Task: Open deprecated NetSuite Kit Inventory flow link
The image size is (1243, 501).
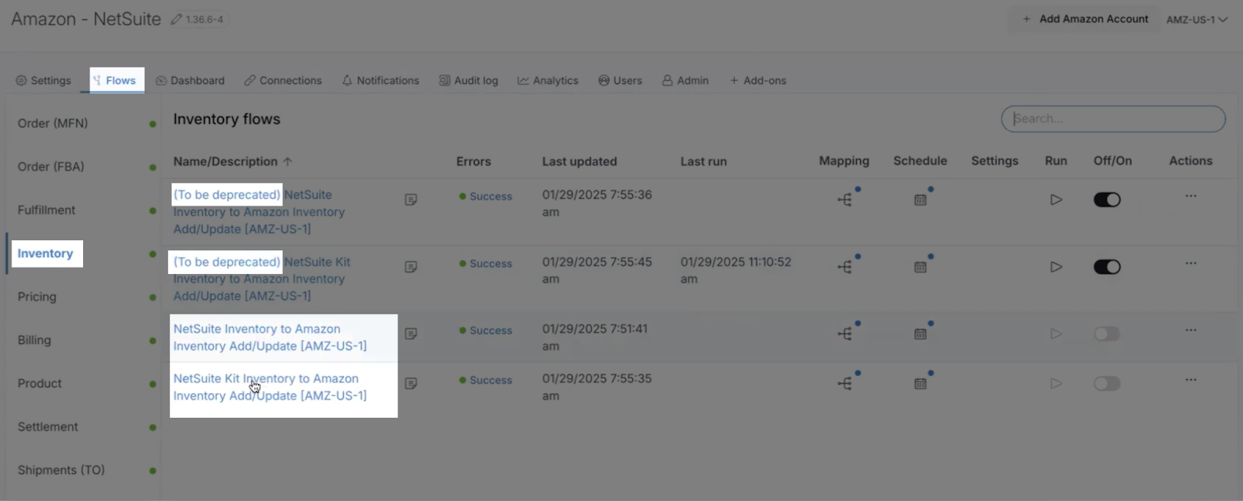Action: pyautogui.click(x=262, y=279)
